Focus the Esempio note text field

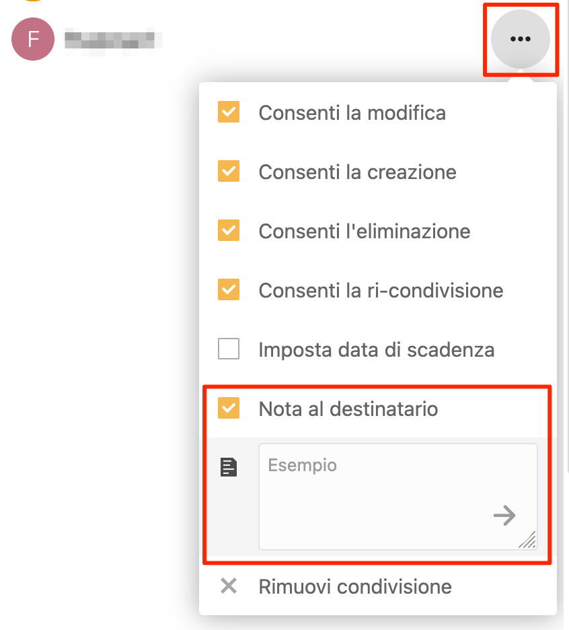click(x=398, y=497)
